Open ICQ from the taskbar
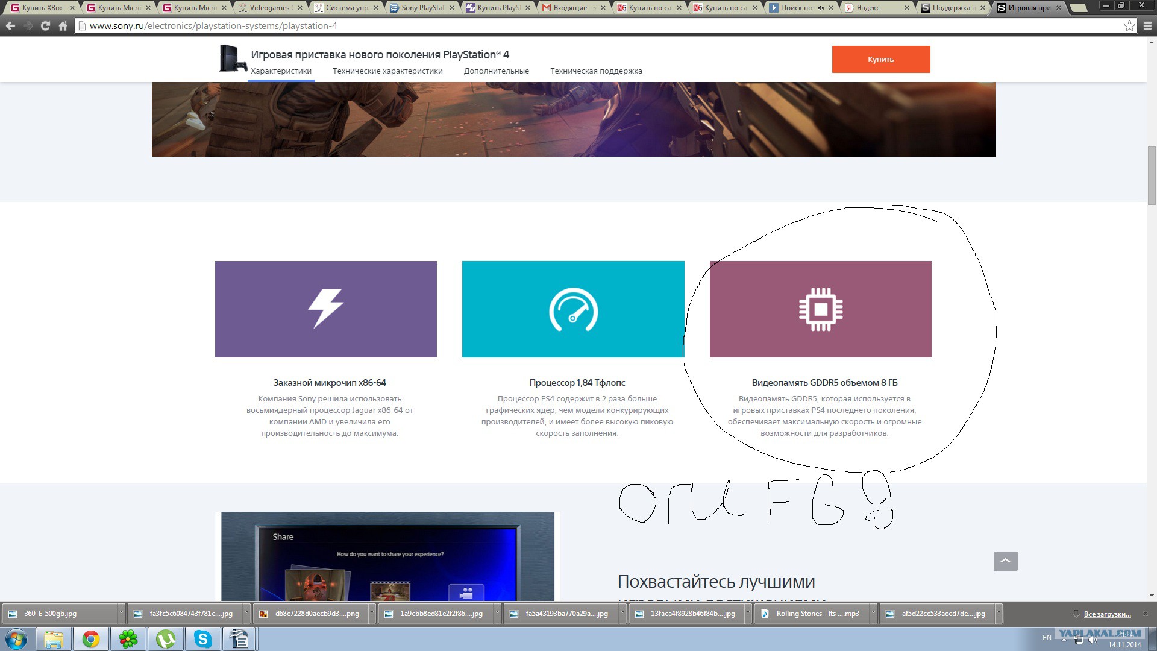 coord(128,639)
